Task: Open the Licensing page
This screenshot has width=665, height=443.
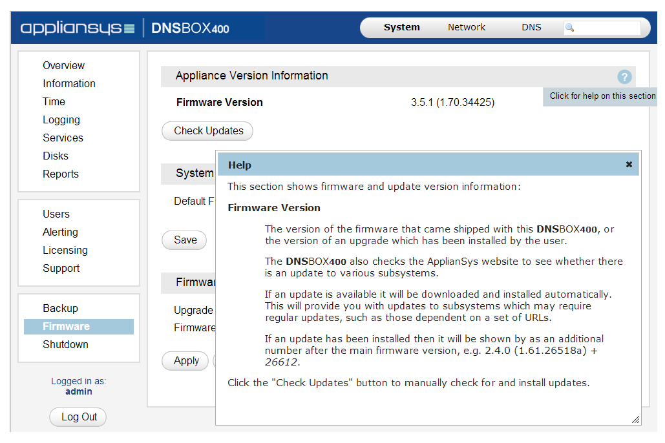Action: [65, 250]
